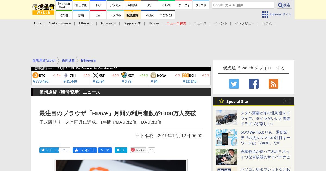Open the トラベル tab
The height and width of the screenshot is (171, 326).
pyautogui.click(x=115, y=15)
